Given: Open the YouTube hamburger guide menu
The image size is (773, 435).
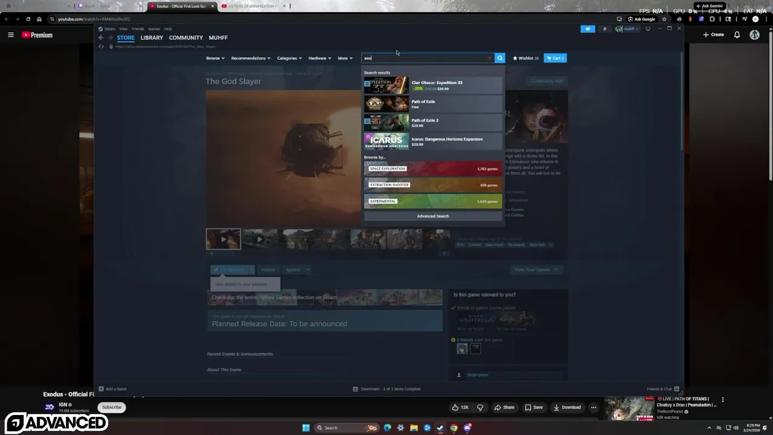Looking at the screenshot, I should (10, 35).
